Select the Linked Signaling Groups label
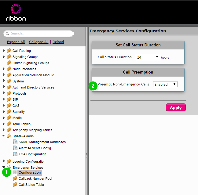198x195 pixels. [x=31, y=63]
